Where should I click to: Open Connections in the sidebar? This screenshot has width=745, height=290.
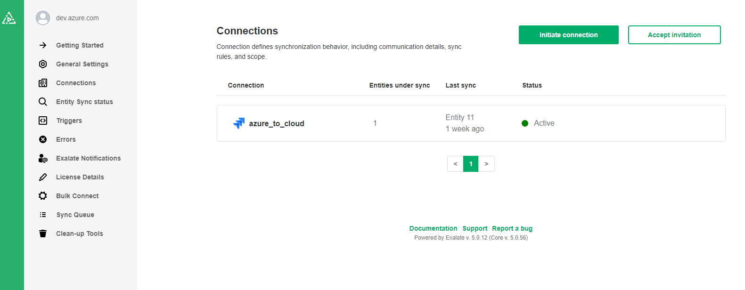pyautogui.click(x=76, y=83)
